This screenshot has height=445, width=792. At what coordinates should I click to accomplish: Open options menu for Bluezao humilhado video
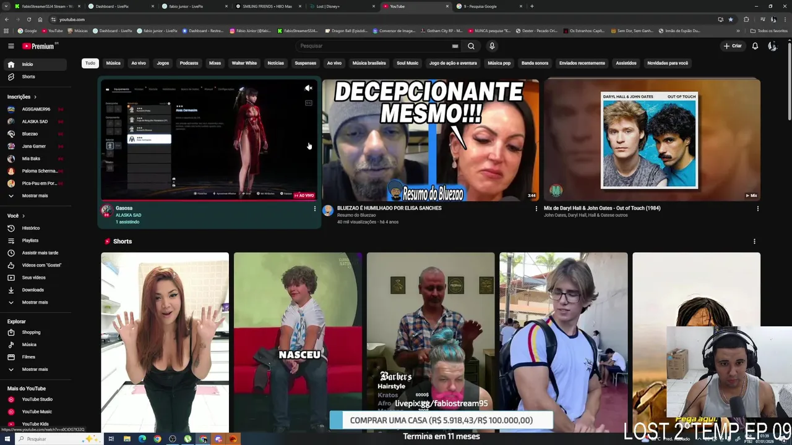tap(536, 209)
